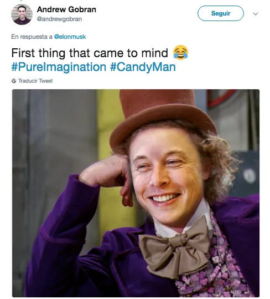Follow the user with the Seguir button
The image size is (270, 299).
click(x=221, y=13)
